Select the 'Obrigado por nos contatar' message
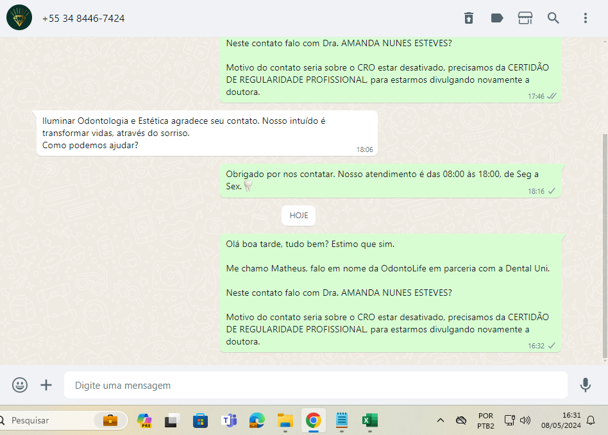Viewport: 608px width, 435px height. (x=391, y=180)
